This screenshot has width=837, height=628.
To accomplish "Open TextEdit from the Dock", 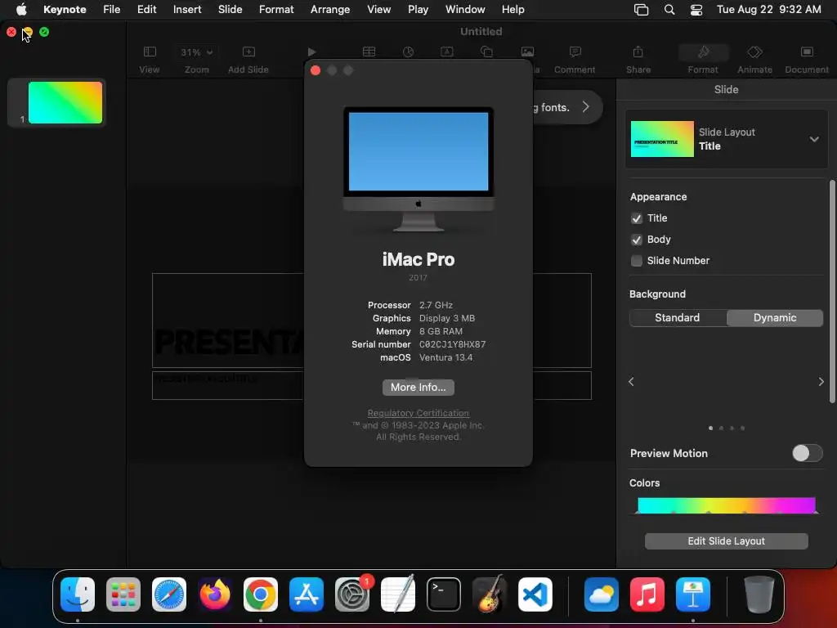I will tap(398, 594).
